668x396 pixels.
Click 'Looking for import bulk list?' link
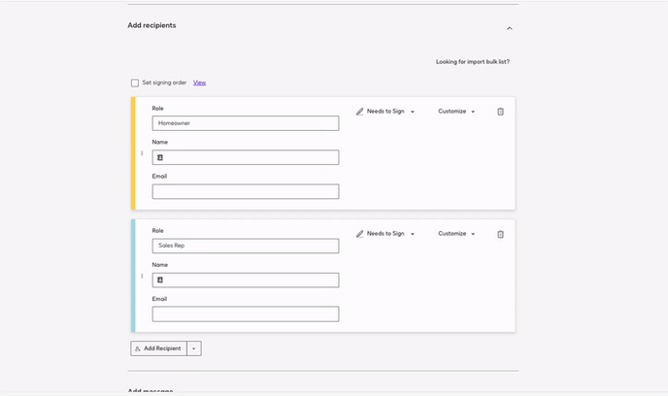pyautogui.click(x=473, y=62)
